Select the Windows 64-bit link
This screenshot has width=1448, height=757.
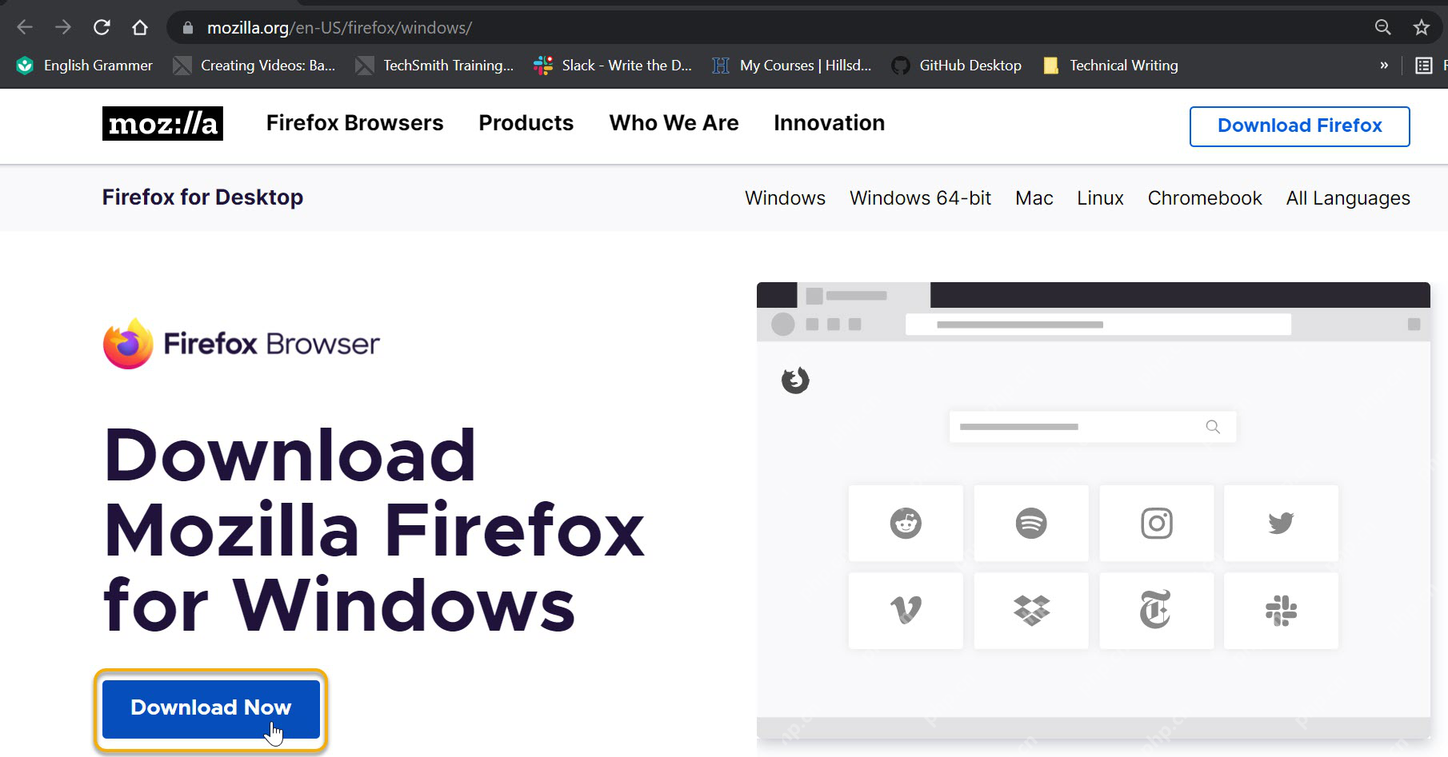920,198
